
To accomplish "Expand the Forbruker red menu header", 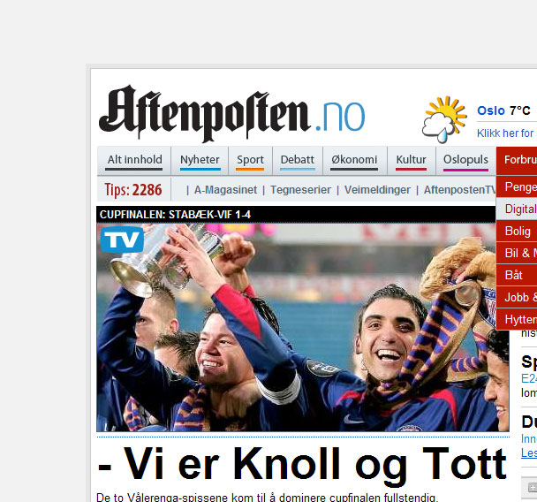I will coord(517,160).
